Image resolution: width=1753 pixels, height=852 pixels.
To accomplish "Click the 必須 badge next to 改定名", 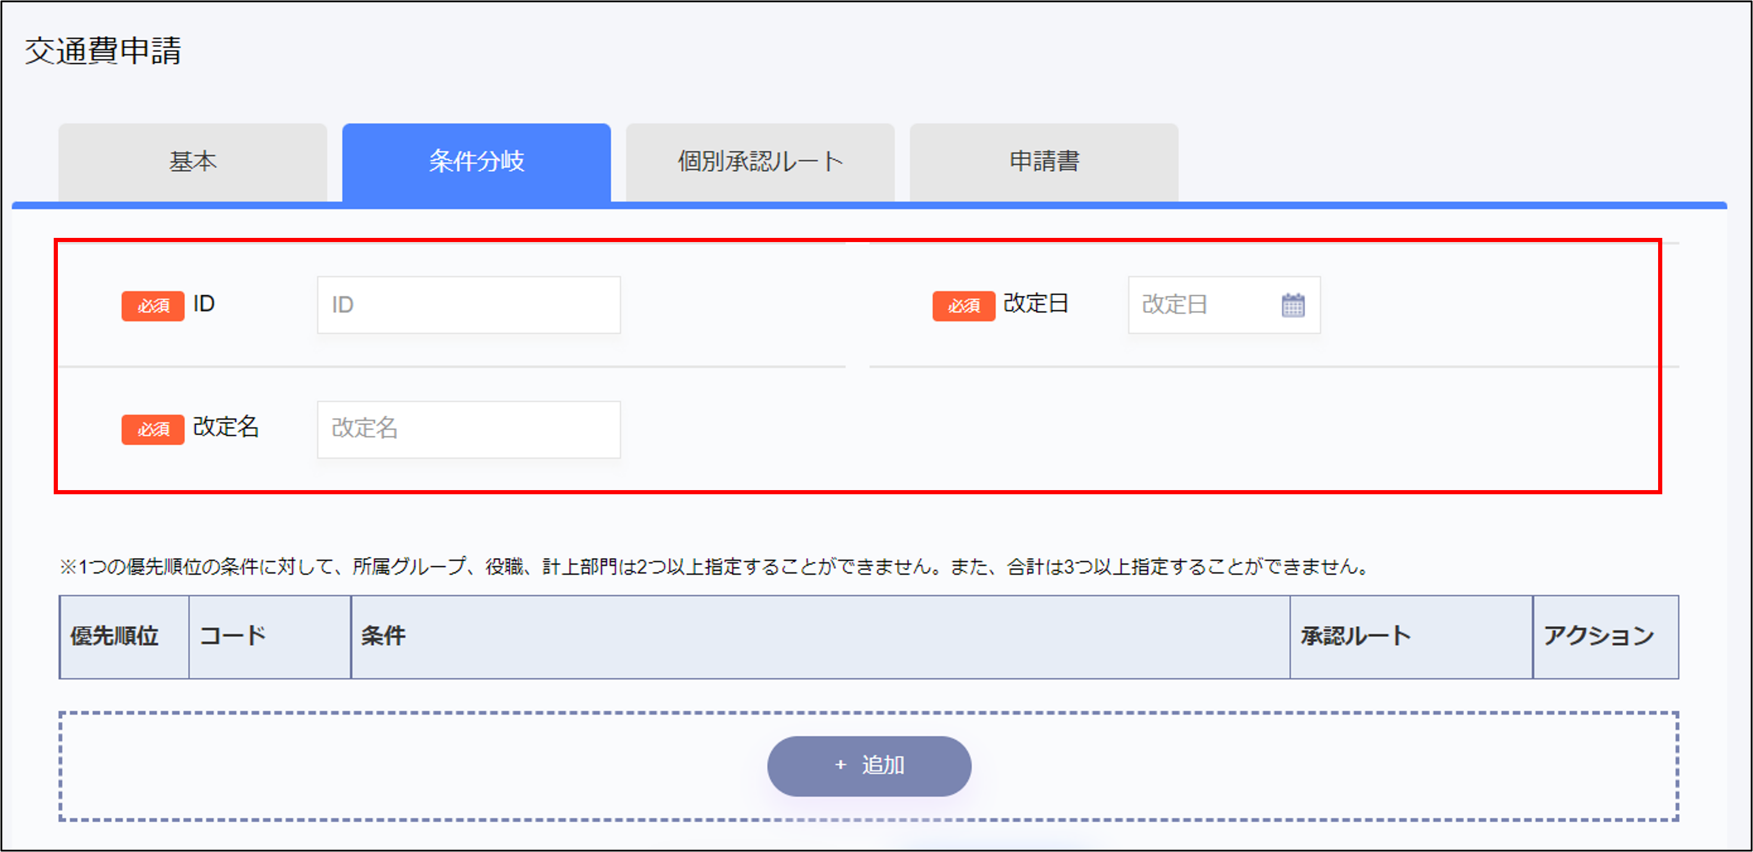I will pyautogui.click(x=152, y=429).
